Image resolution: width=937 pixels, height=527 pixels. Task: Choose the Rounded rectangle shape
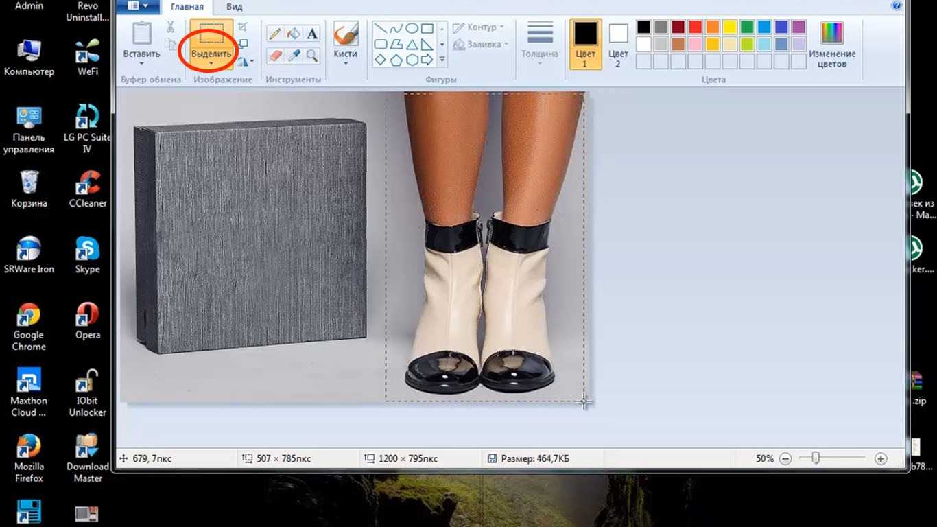pos(380,45)
